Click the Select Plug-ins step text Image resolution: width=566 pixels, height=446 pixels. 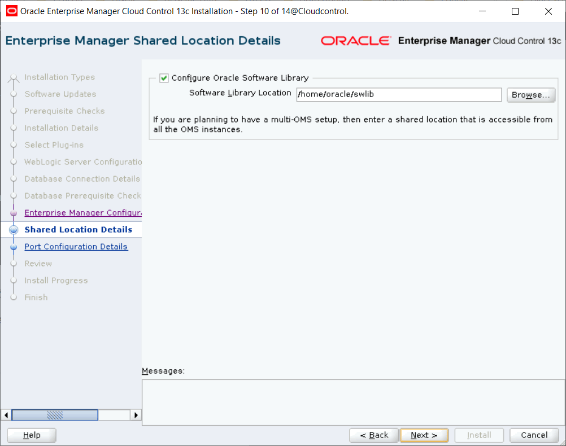pyautogui.click(x=54, y=145)
